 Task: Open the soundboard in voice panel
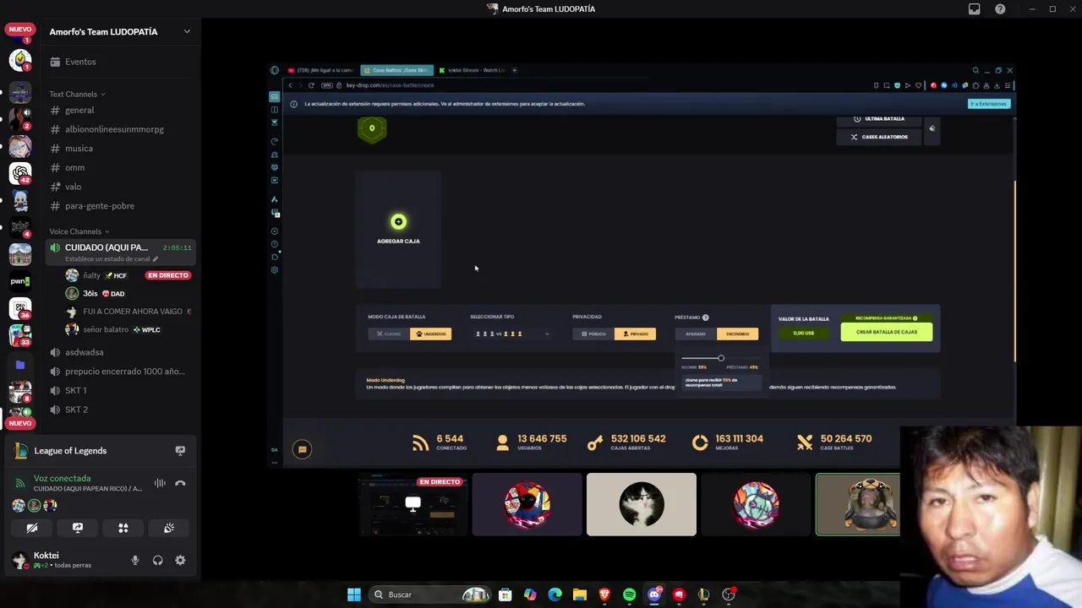click(x=169, y=528)
